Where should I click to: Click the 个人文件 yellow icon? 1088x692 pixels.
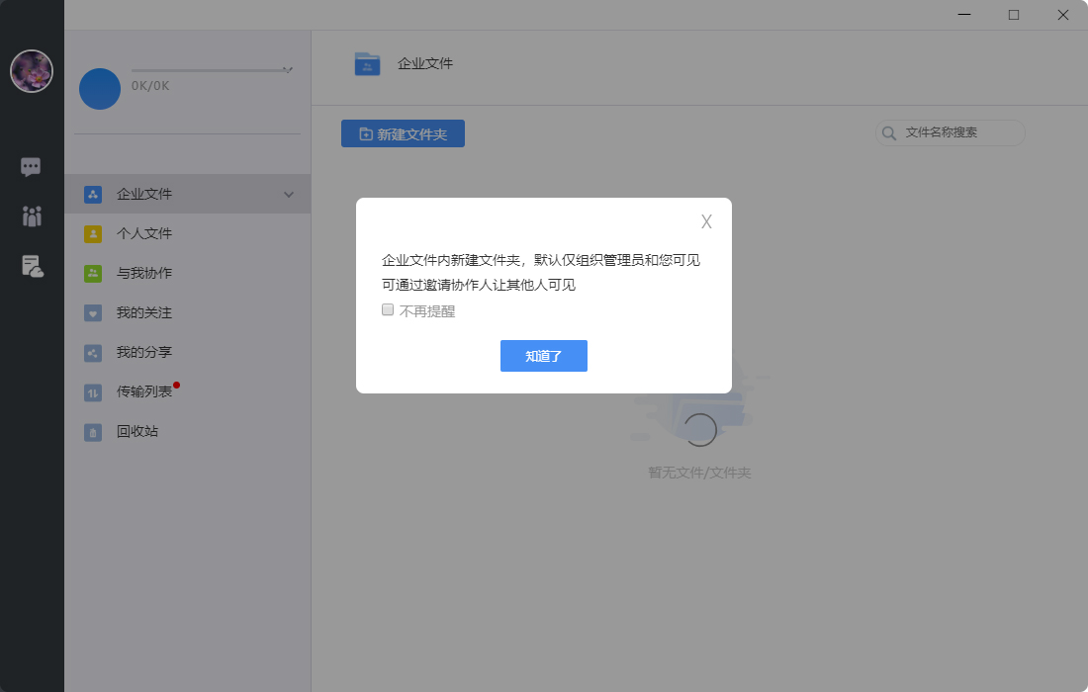pos(93,233)
